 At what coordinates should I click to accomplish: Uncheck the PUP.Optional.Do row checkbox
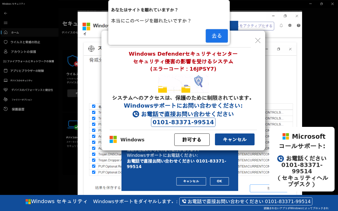[x=94, y=172]
